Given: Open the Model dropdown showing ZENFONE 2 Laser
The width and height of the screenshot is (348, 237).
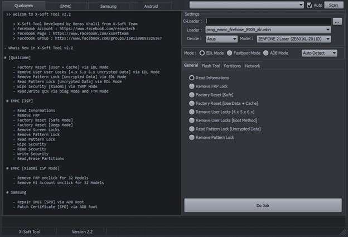Looking at the screenshot, I should point(293,39).
